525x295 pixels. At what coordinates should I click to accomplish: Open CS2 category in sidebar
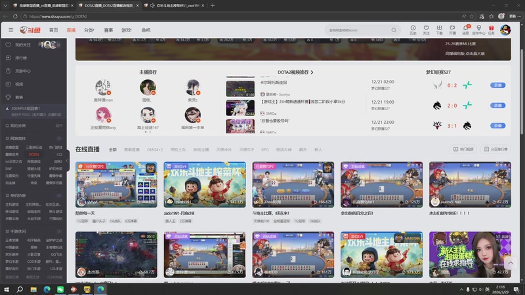point(59,155)
